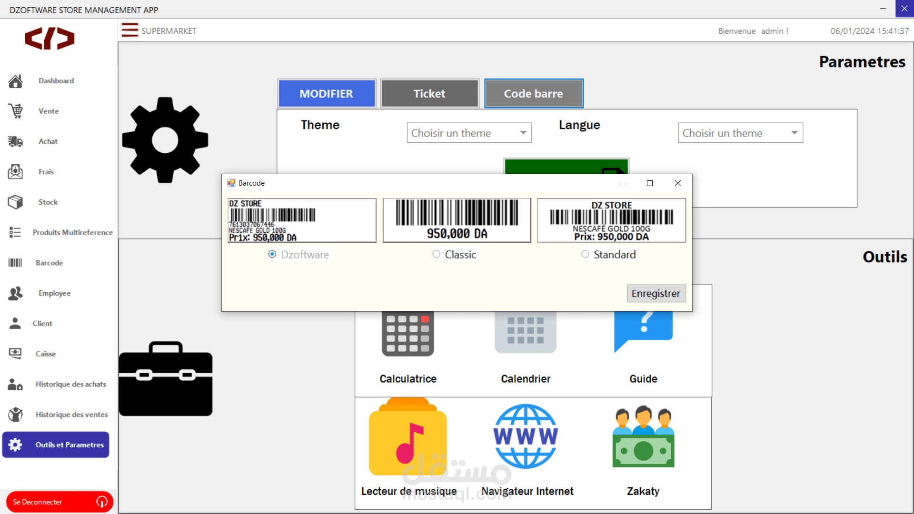This screenshot has height=514, width=914.
Task: Select the Classic barcode style radio
Action: (437, 254)
